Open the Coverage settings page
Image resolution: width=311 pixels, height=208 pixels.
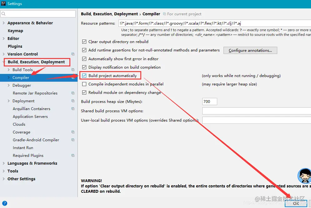(x=22, y=132)
